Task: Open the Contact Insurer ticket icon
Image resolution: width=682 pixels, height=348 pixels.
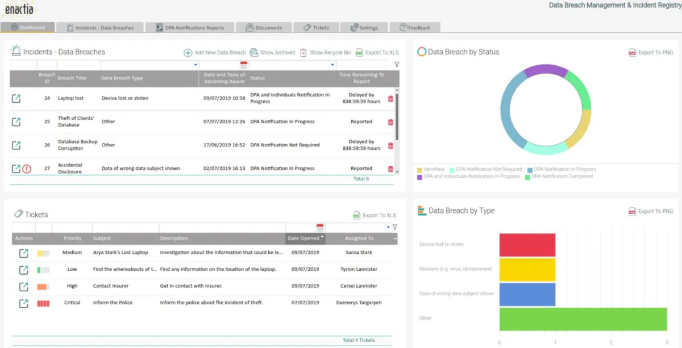Action: coord(23,287)
